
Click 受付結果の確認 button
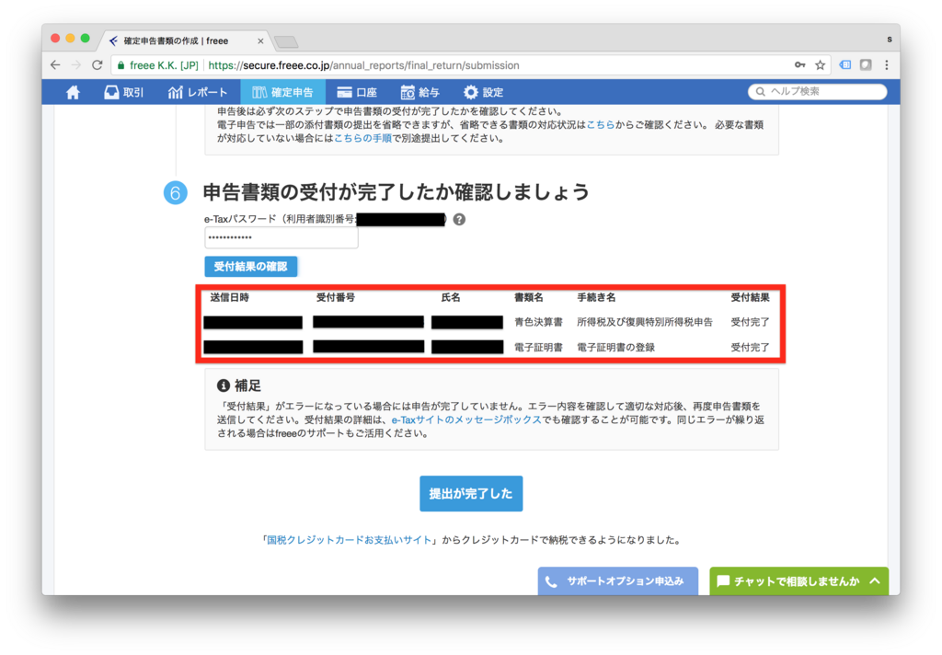(250, 266)
